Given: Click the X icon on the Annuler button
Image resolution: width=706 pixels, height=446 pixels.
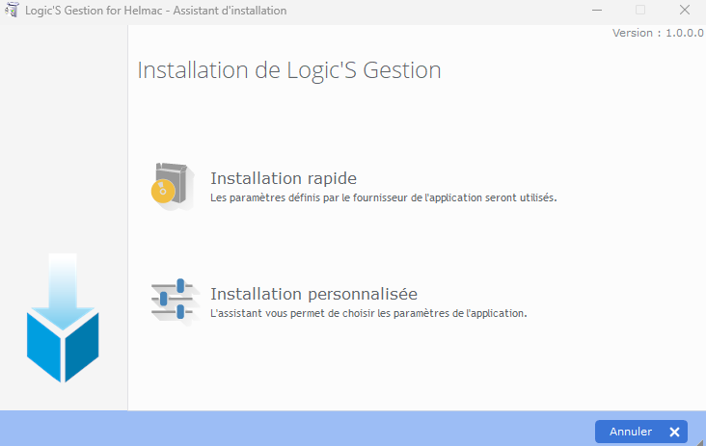Looking at the screenshot, I should click(x=674, y=432).
